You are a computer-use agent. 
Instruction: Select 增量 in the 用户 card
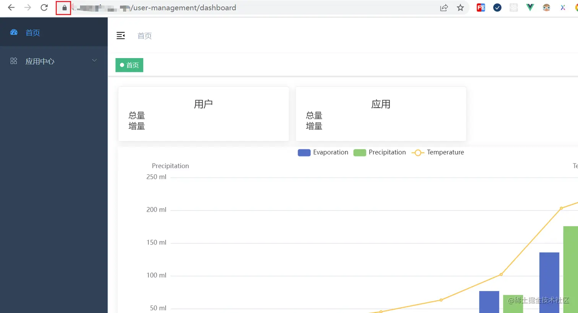tap(137, 126)
